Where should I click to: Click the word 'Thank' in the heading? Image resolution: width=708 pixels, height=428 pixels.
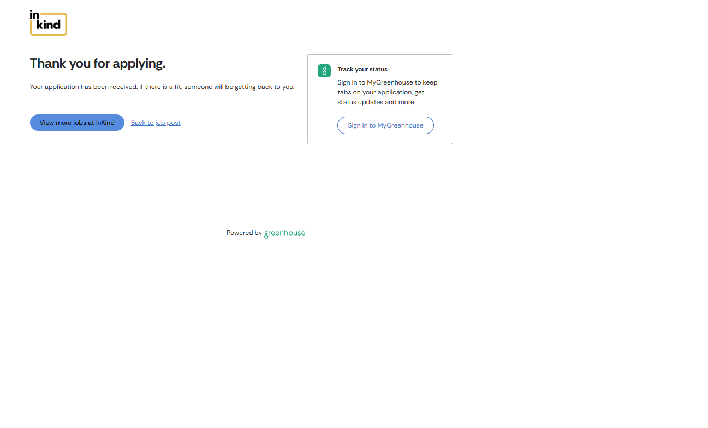(x=48, y=63)
